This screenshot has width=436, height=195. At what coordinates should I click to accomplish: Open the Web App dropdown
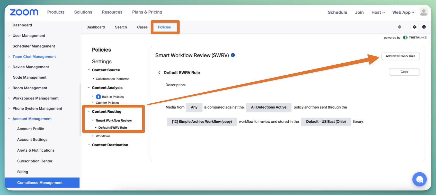(x=403, y=12)
